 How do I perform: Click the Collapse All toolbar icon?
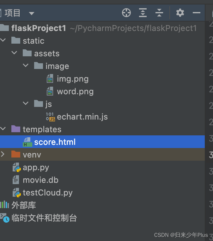tap(159, 13)
